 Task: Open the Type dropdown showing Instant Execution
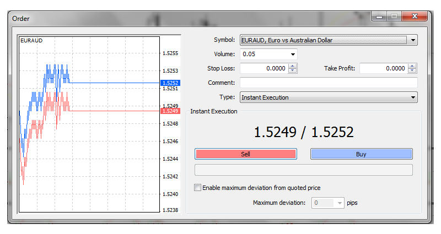coord(329,97)
